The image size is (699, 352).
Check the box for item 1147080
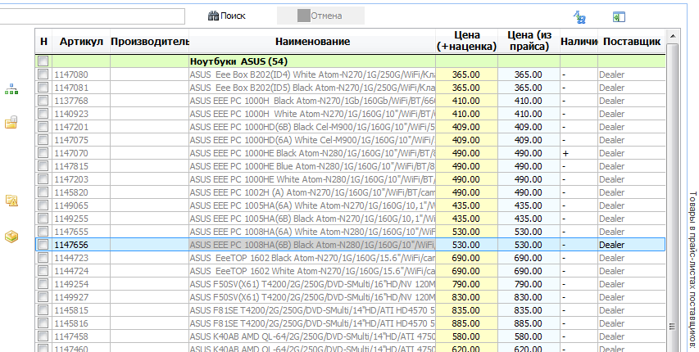(x=43, y=74)
